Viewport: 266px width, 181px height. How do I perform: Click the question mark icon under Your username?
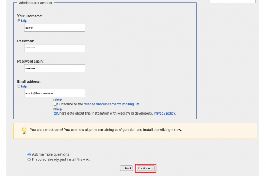point(19,21)
